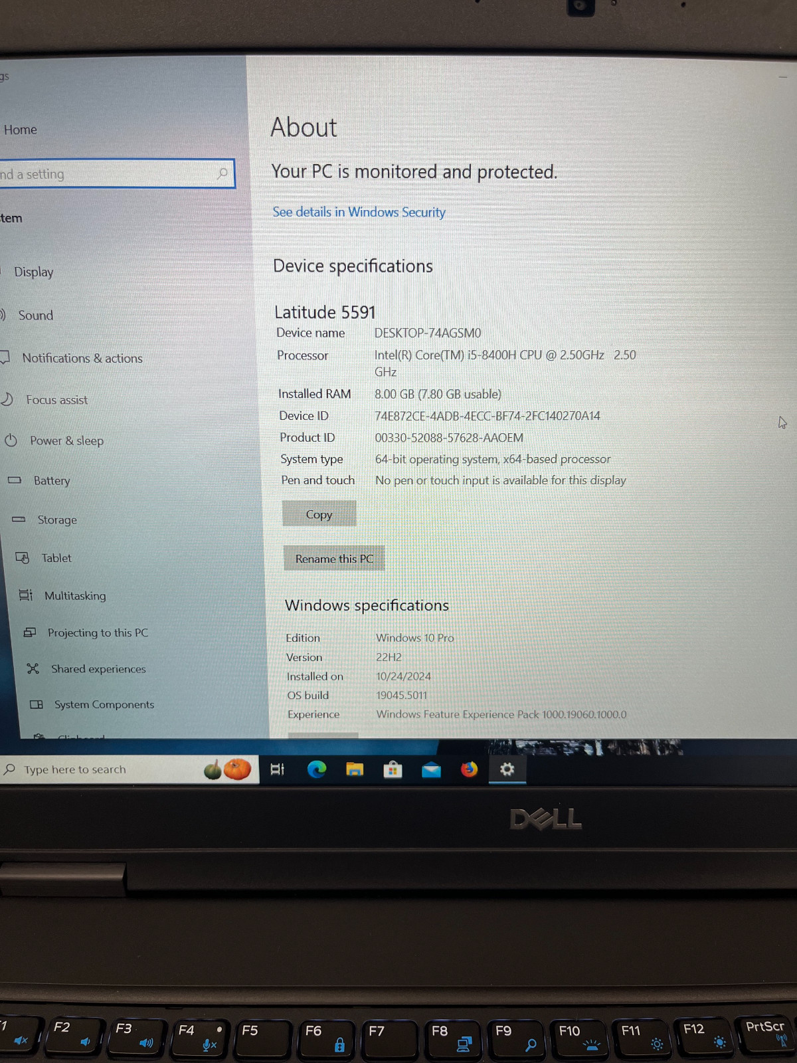
Task: Open Mail app from taskbar
Action: pyautogui.click(x=431, y=770)
